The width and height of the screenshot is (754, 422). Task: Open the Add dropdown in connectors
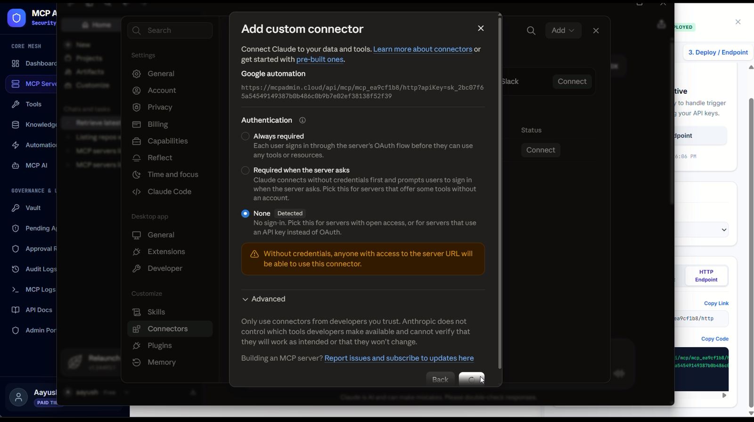pyautogui.click(x=563, y=30)
